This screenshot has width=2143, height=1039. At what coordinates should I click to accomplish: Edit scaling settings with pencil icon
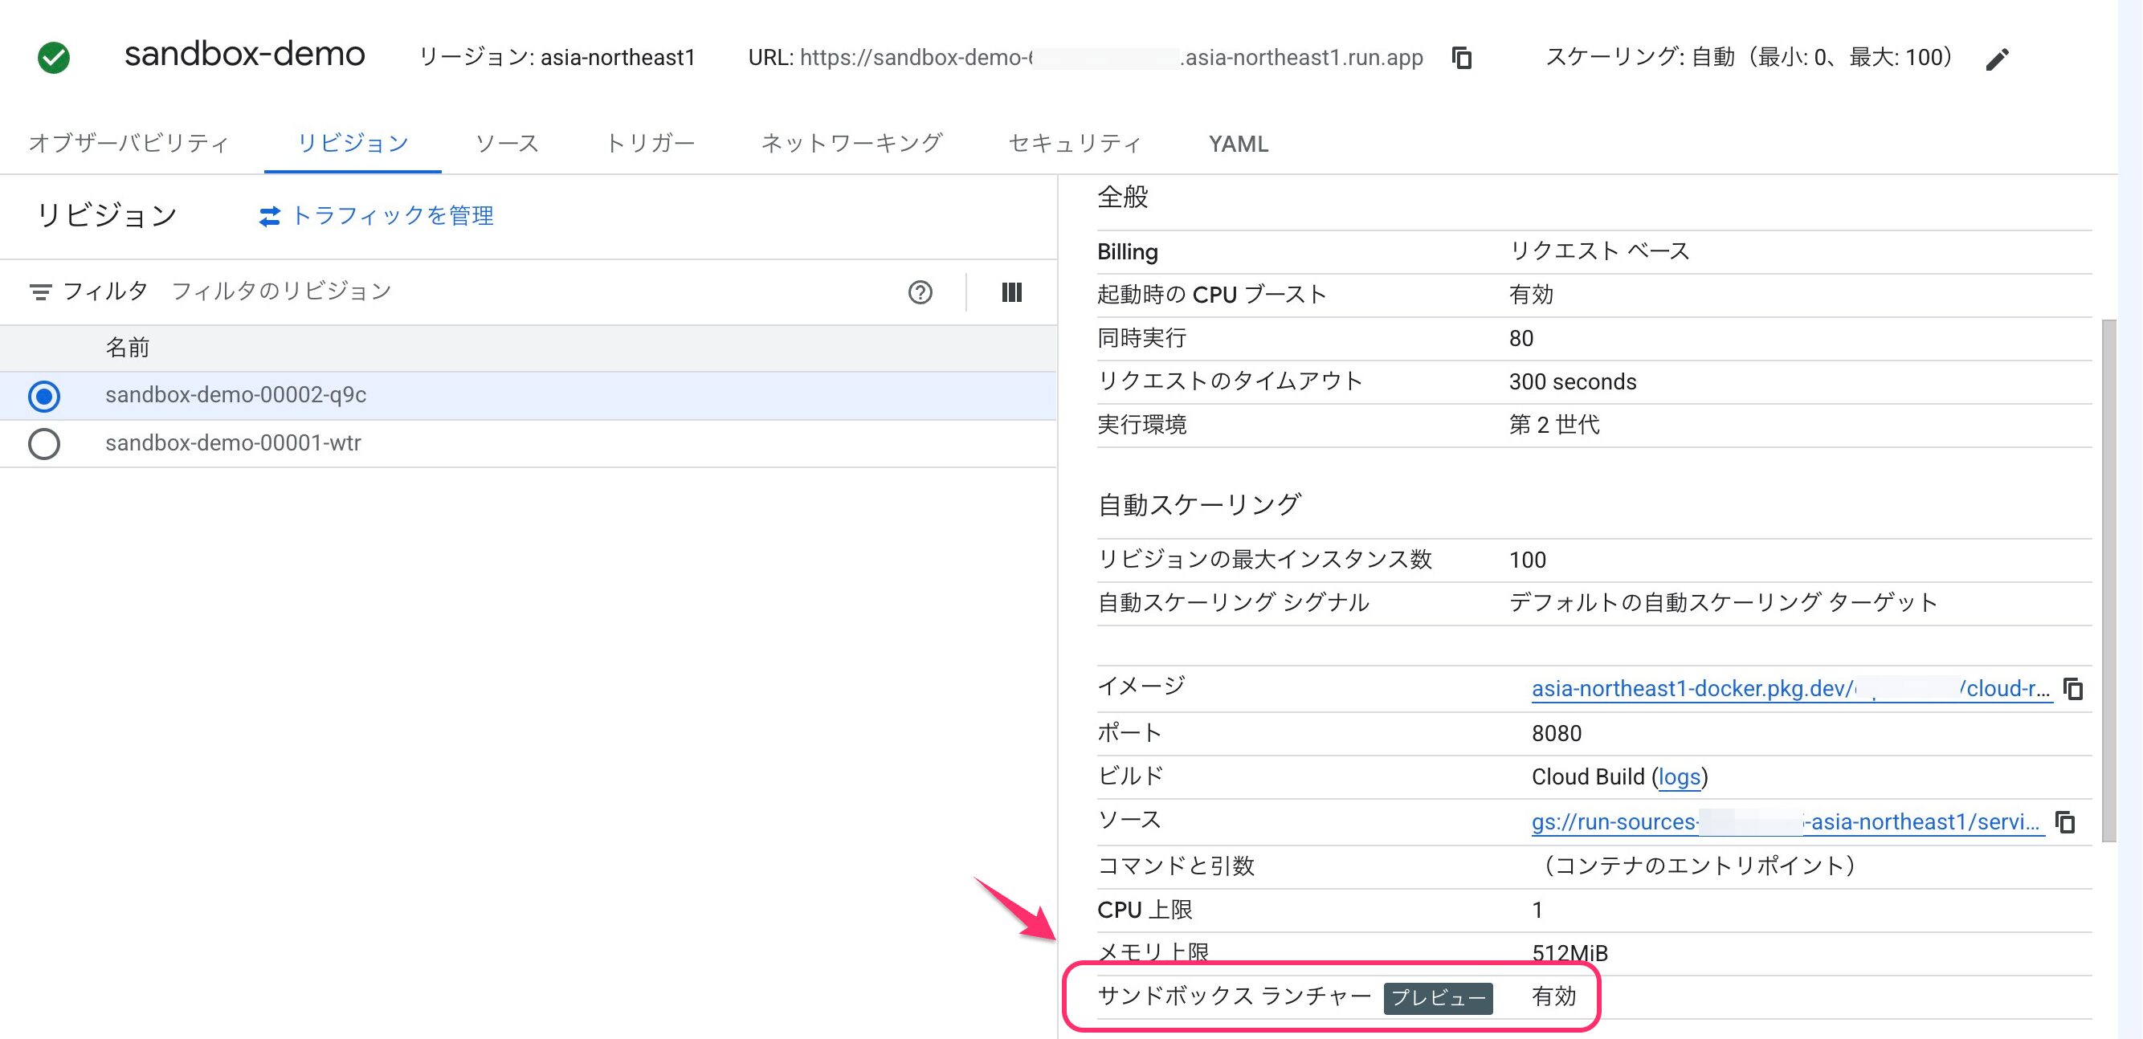coord(1997,59)
